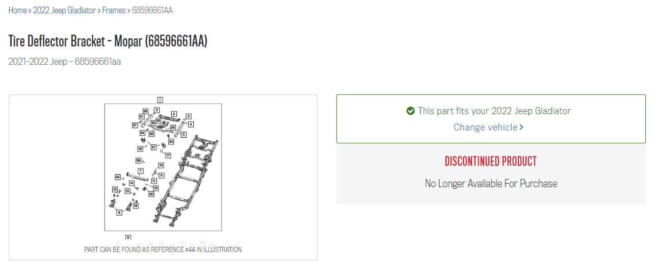Screen dimensions: 658x278
Task: Click reference label 6 in diagram
Action: 119,212
